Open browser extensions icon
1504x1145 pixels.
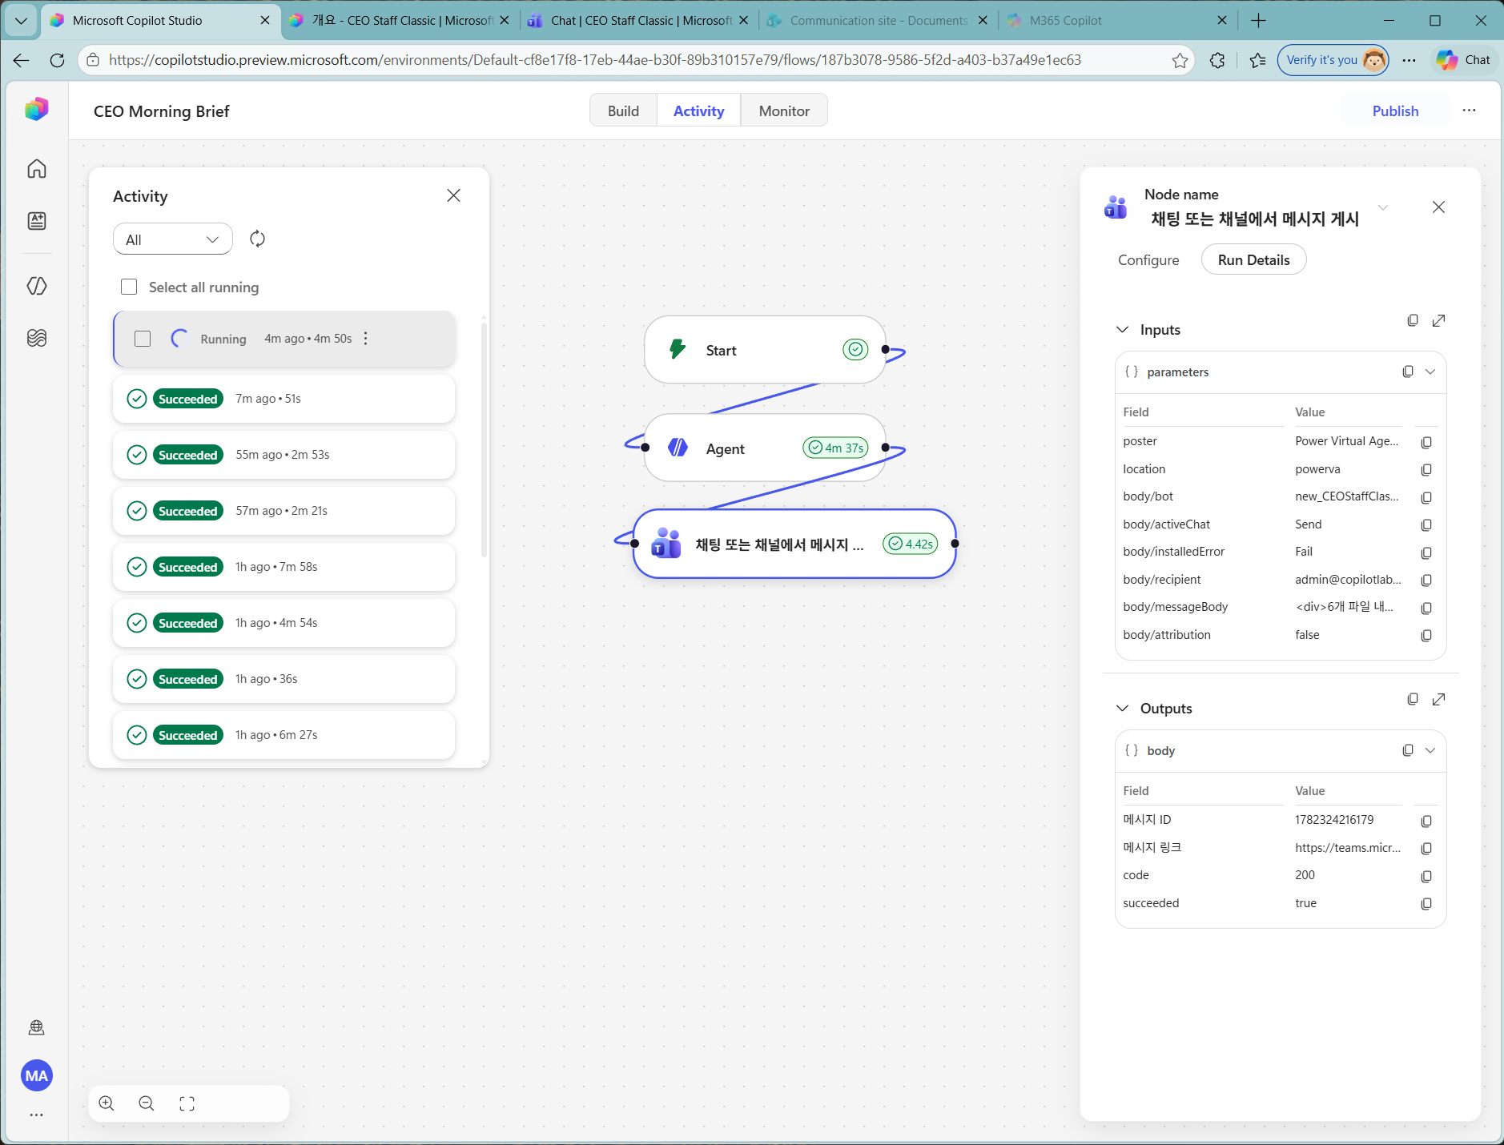point(1217,60)
